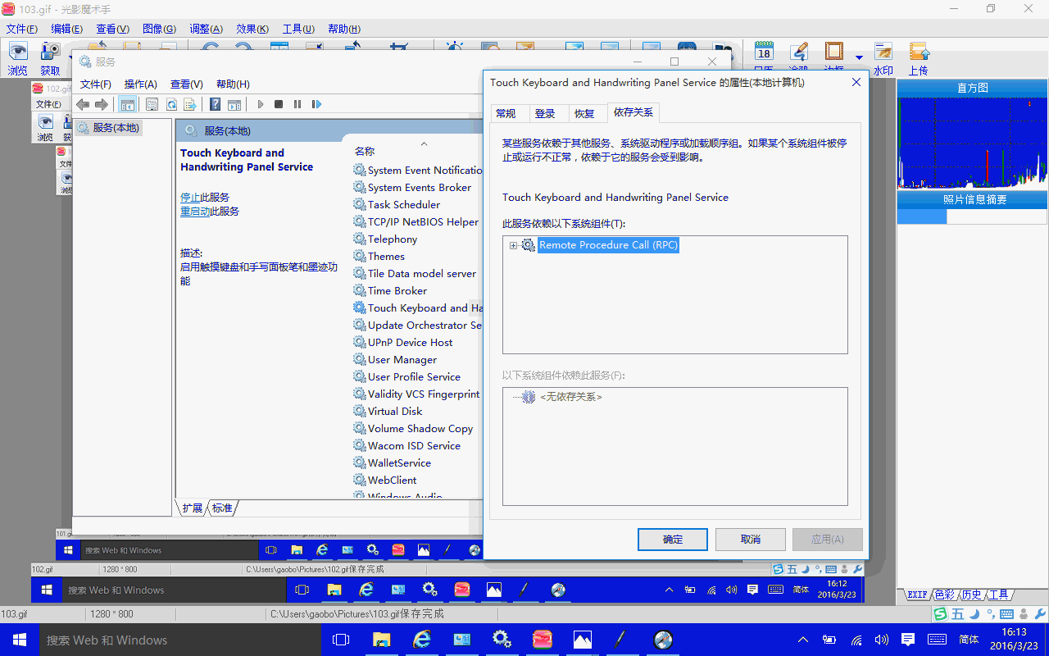Screen dimensions: 1049x656
Task: Click Services properties sheet toolbar icon
Action: (152, 104)
